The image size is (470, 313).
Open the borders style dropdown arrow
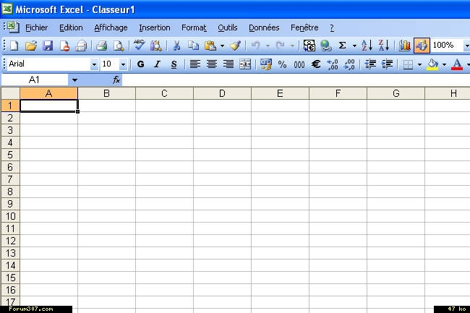pyautogui.click(x=419, y=65)
